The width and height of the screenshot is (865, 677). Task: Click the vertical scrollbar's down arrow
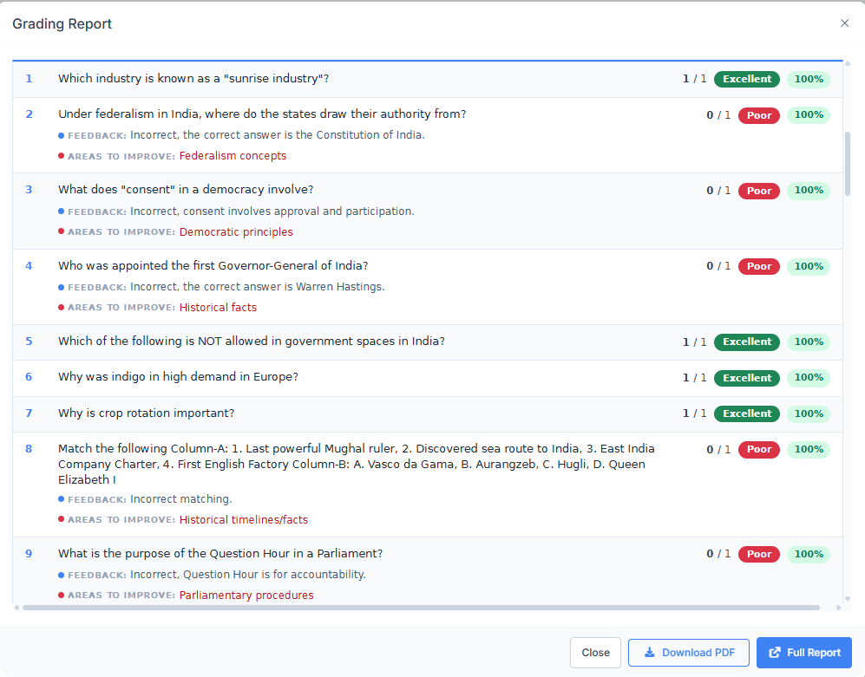(848, 599)
